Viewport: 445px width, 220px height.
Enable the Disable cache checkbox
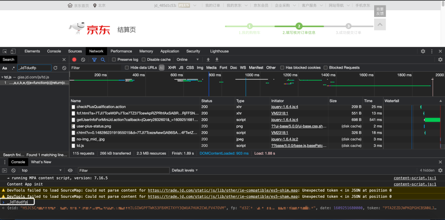click(144, 60)
